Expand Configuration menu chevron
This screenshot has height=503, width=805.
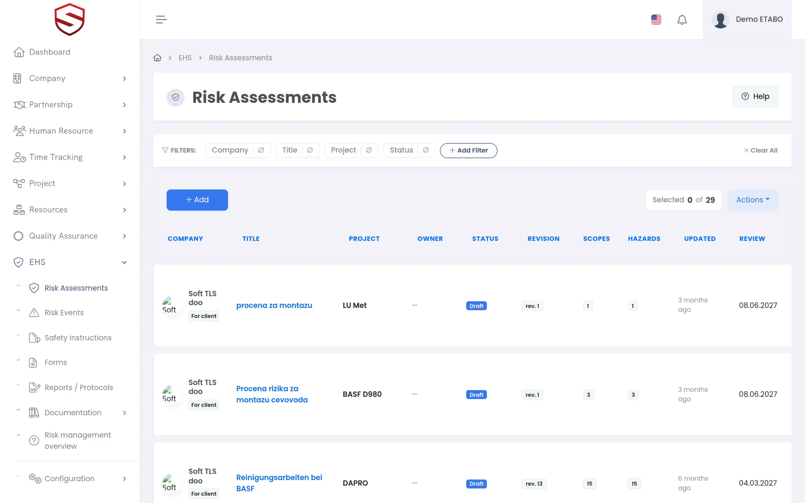click(125, 479)
